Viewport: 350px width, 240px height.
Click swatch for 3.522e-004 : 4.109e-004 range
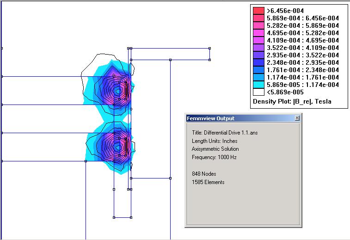click(x=258, y=47)
